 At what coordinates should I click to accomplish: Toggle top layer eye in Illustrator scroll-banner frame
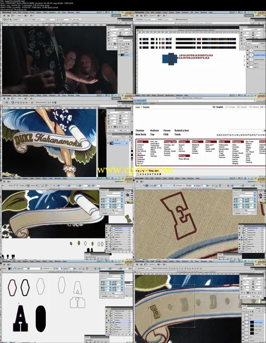click(x=107, y=228)
